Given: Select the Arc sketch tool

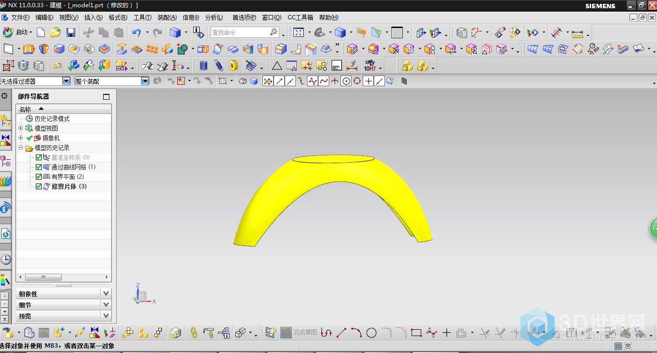Looking at the screenshot, I should (x=356, y=333).
